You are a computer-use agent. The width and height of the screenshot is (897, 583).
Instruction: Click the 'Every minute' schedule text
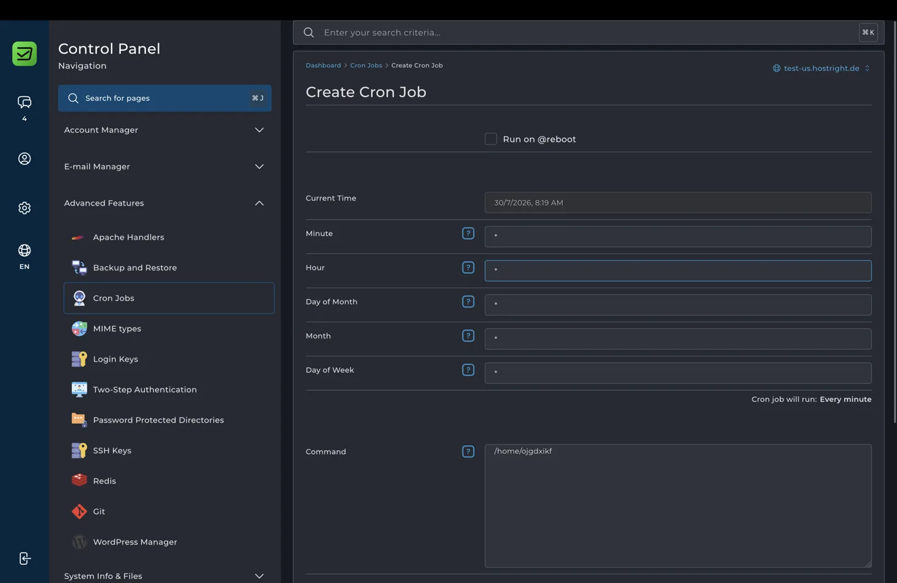pos(845,399)
